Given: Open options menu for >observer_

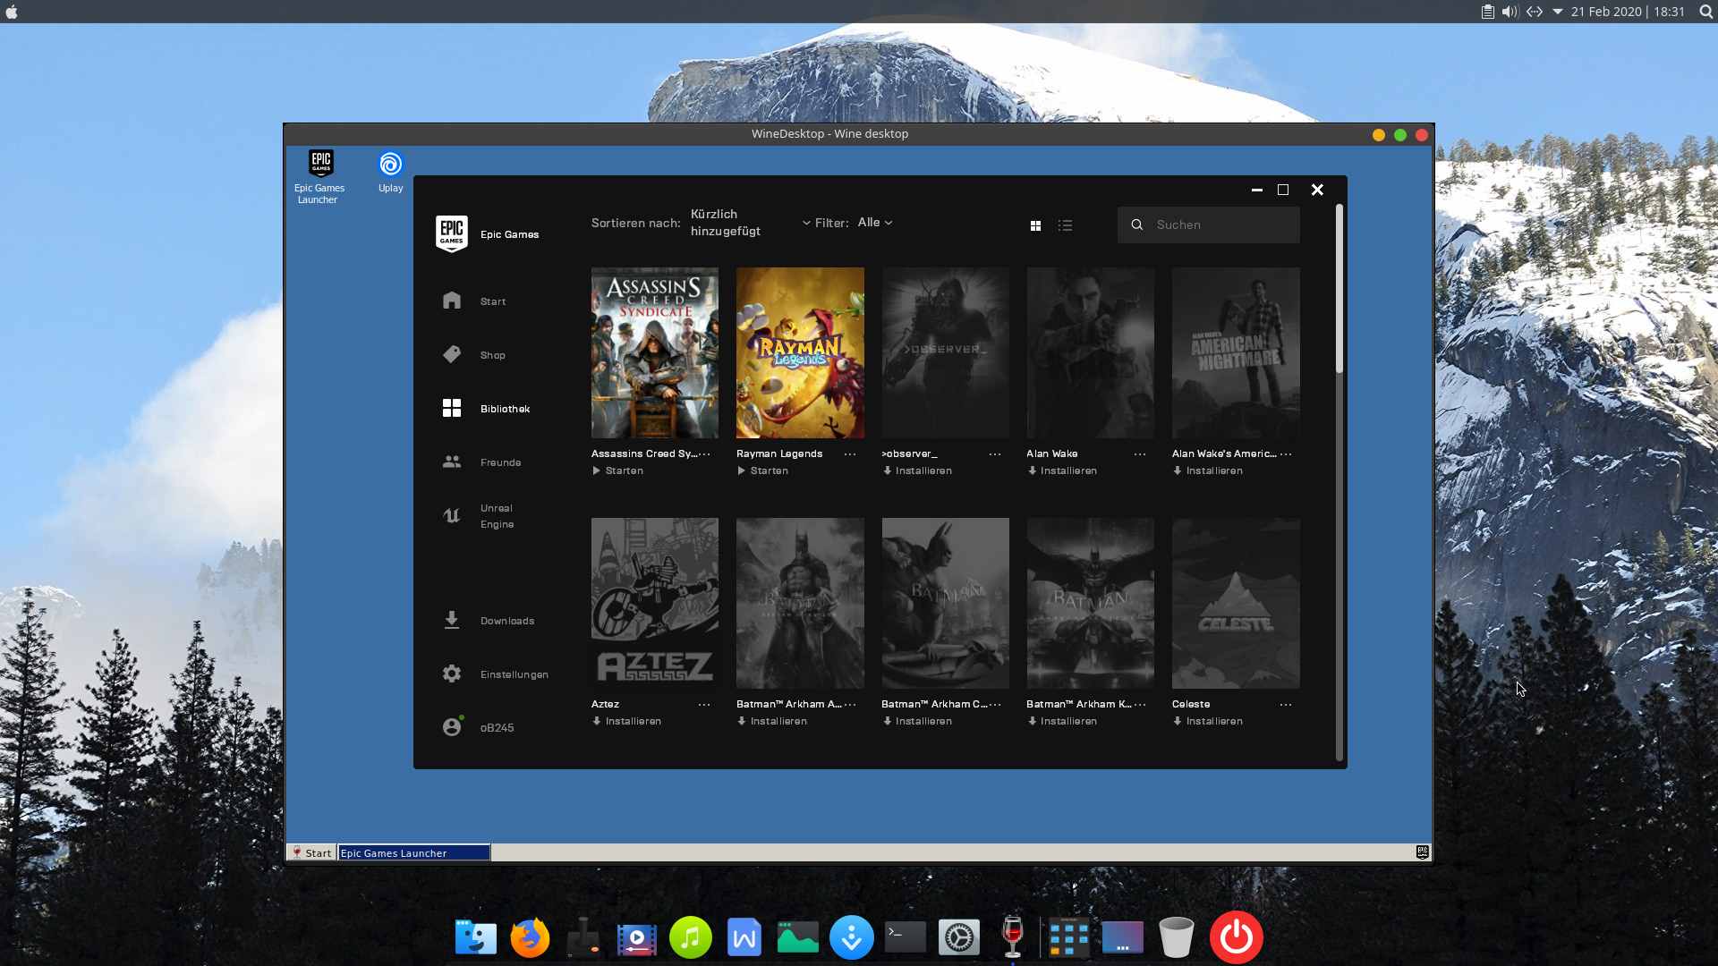Looking at the screenshot, I should pos(995,454).
